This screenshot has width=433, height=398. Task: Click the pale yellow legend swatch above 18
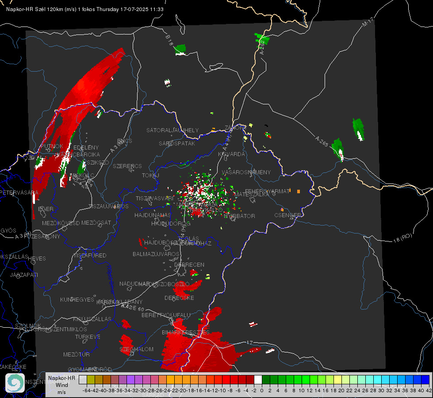[338, 379]
